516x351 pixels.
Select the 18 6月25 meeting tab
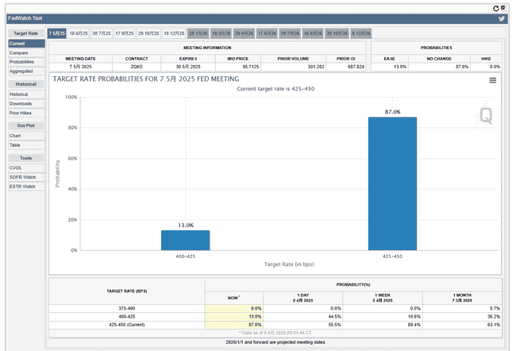click(x=79, y=33)
